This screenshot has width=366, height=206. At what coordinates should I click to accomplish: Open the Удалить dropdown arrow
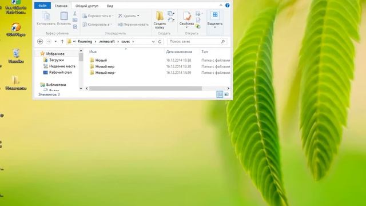138,16
